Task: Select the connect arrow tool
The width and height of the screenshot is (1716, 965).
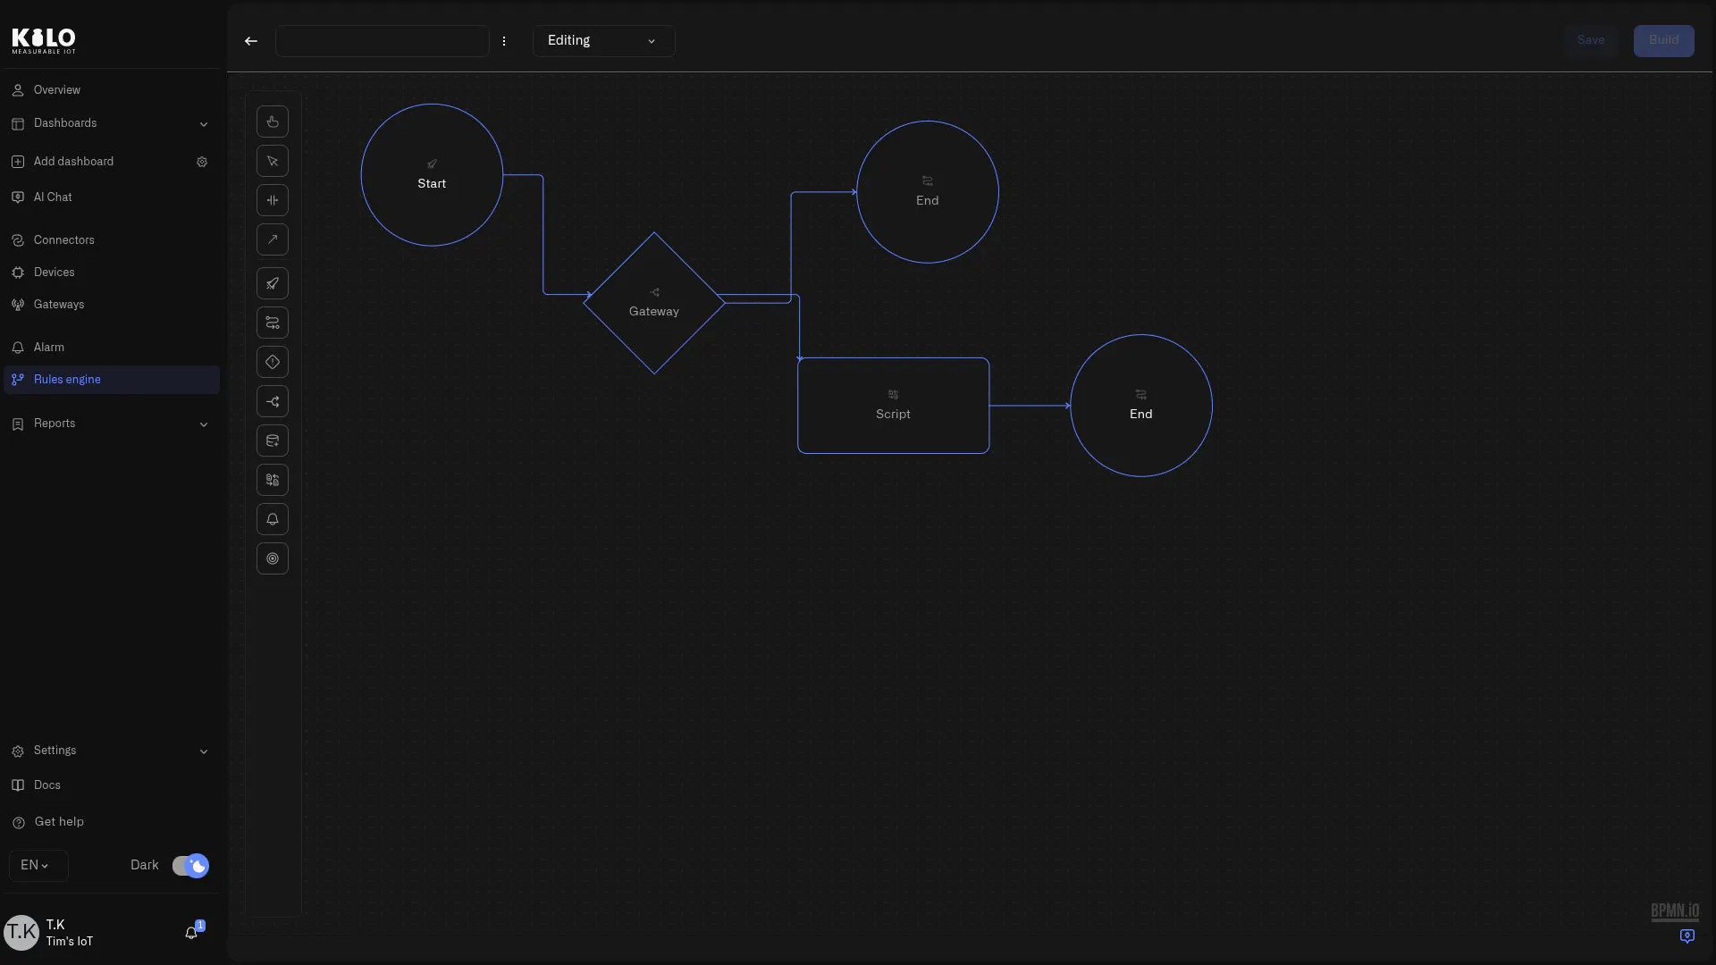Action: 273,239
